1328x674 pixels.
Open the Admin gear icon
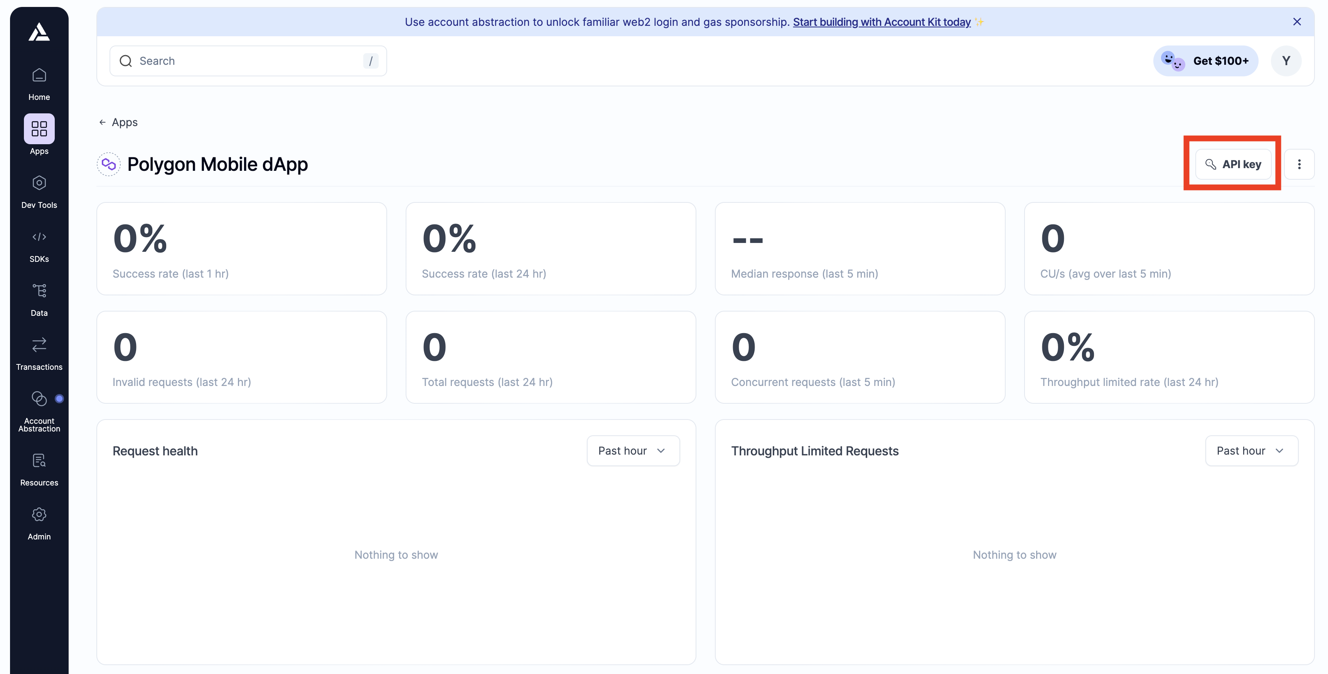[39, 514]
